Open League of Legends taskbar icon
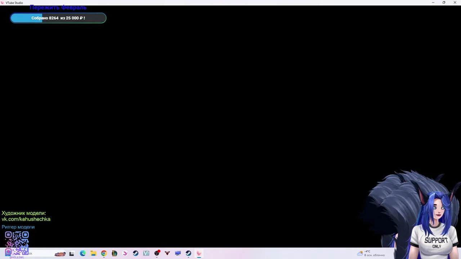This screenshot has width=461, height=259. [x=115, y=254]
